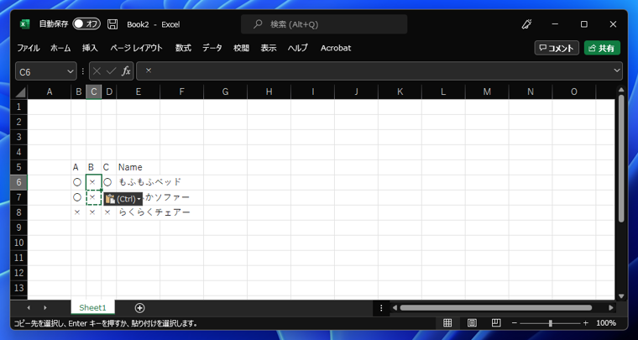Select the cell containing Name
The height and width of the screenshot is (340, 638).
[139, 167]
